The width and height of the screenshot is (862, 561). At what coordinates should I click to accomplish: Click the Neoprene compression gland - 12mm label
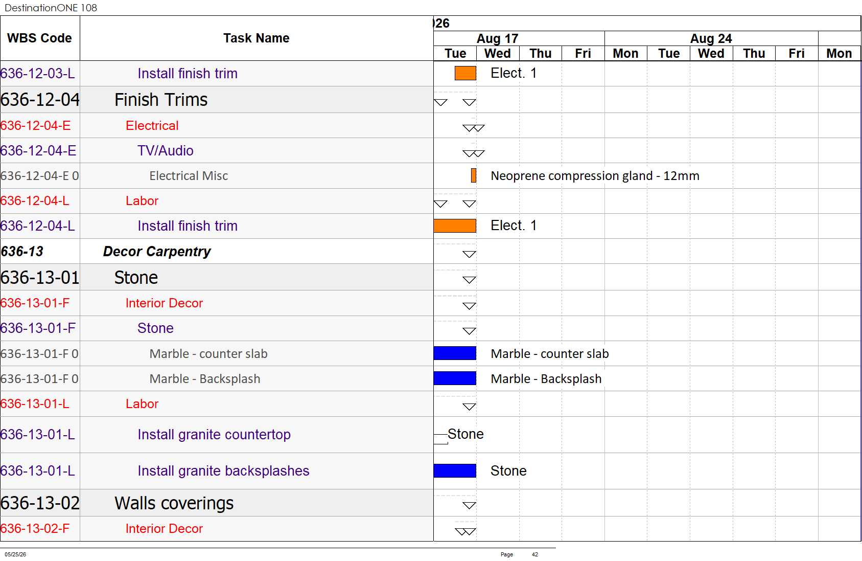click(x=595, y=176)
